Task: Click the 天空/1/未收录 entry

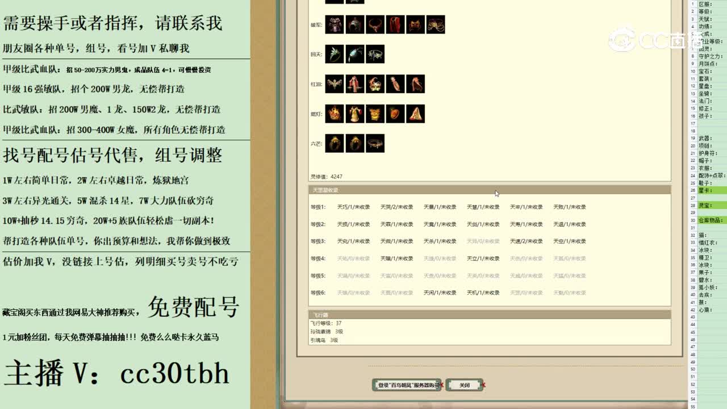Action: point(569,241)
